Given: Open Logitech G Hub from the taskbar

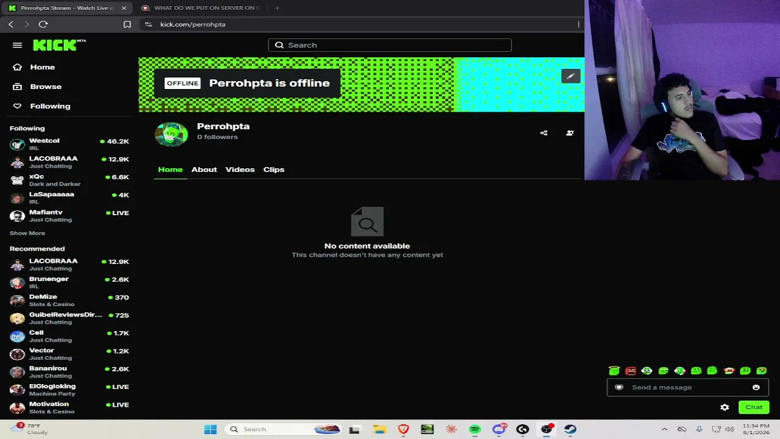Looking at the screenshot, I should [x=522, y=429].
